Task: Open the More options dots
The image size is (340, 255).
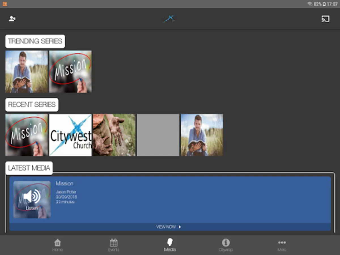Action: coord(282,243)
